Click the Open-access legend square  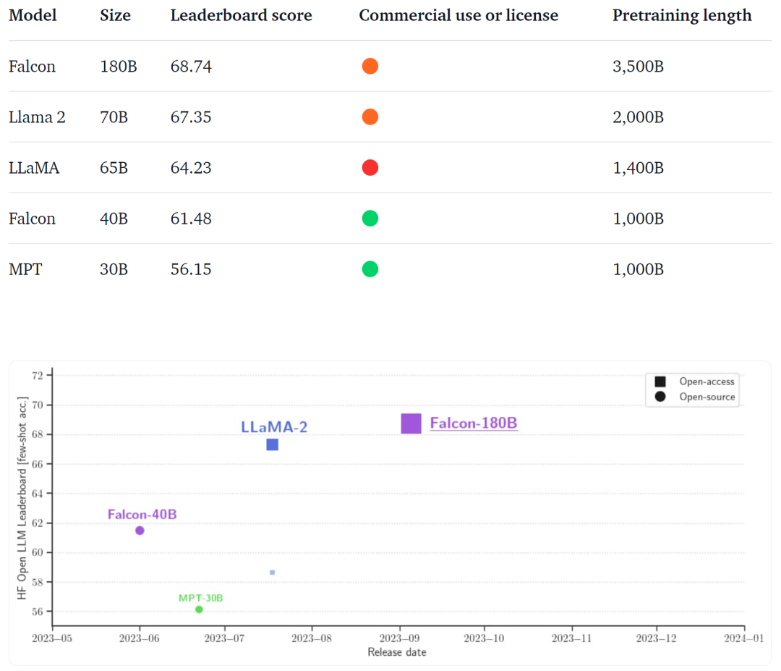point(660,381)
